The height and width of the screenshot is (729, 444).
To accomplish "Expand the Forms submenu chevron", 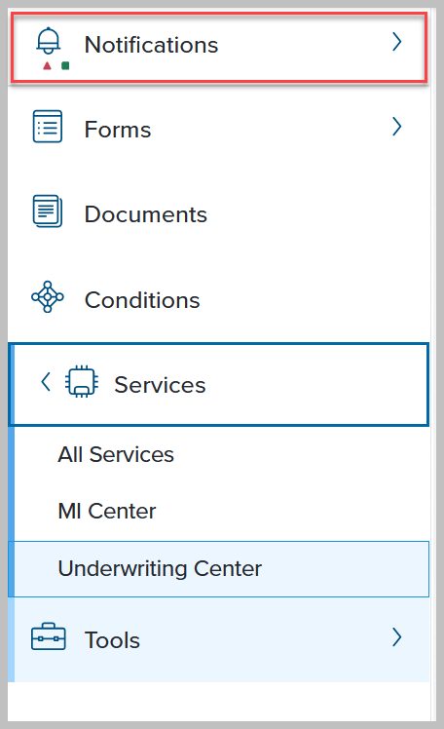I will click(x=396, y=127).
